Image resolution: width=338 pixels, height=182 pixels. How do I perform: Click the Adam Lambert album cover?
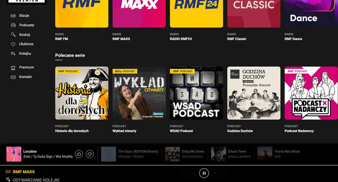(219, 154)
